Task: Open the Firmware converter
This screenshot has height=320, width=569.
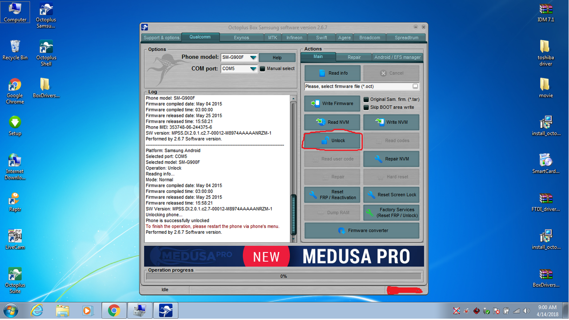Action: (362, 231)
